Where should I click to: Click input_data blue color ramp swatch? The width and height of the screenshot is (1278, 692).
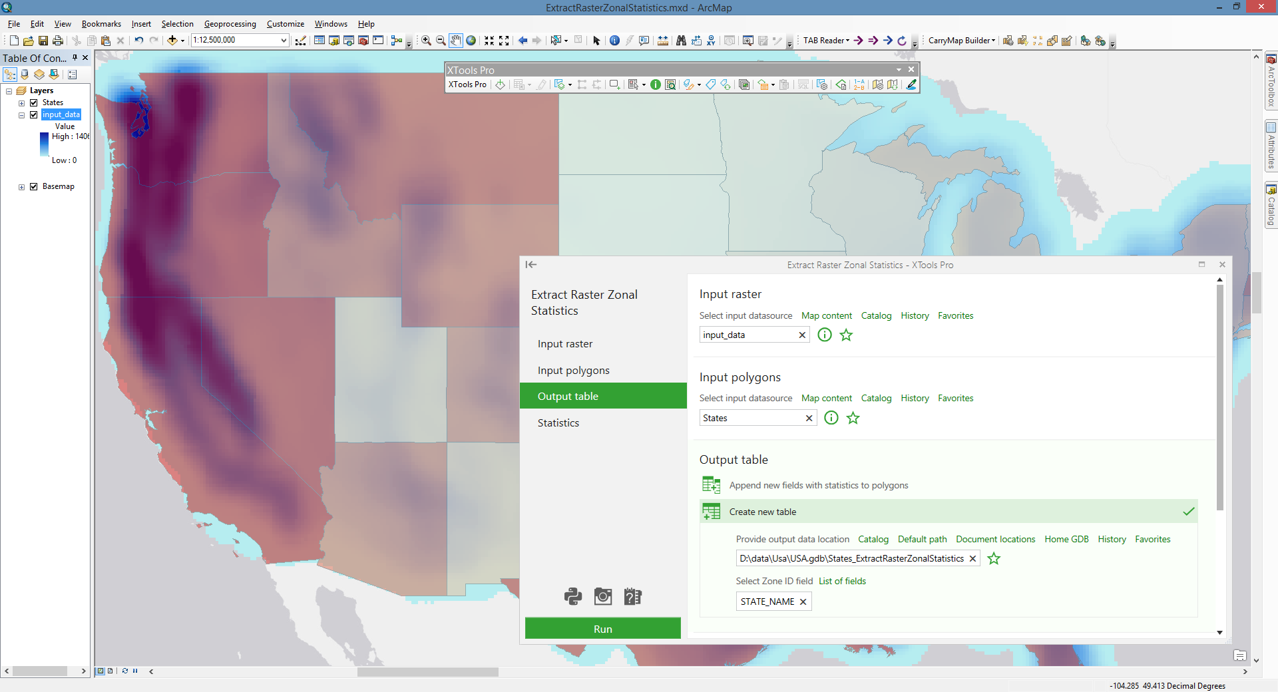pos(44,144)
